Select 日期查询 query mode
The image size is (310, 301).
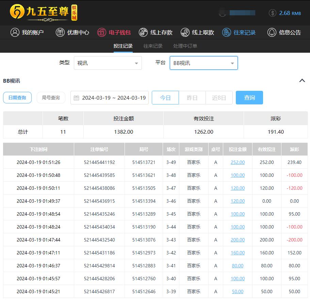[17, 98]
